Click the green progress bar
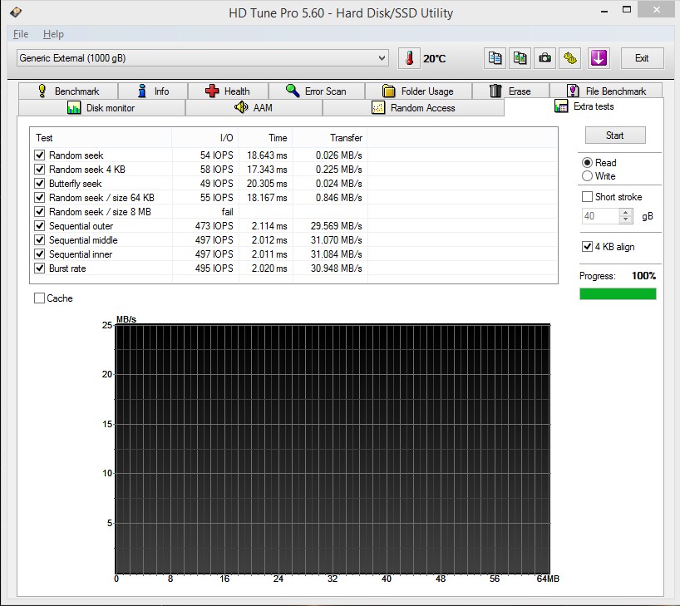The width and height of the screenshot is (680, 606). point(618,294)
